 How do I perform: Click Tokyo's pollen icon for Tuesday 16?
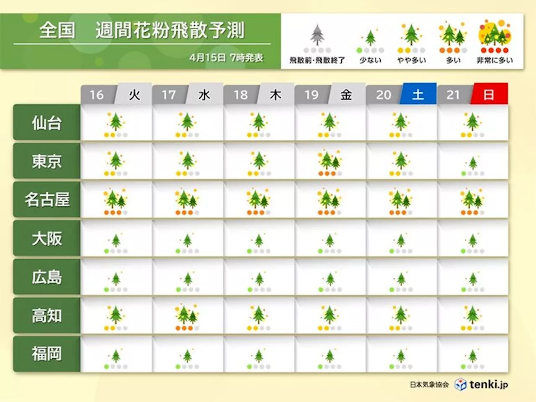[116, 163]
